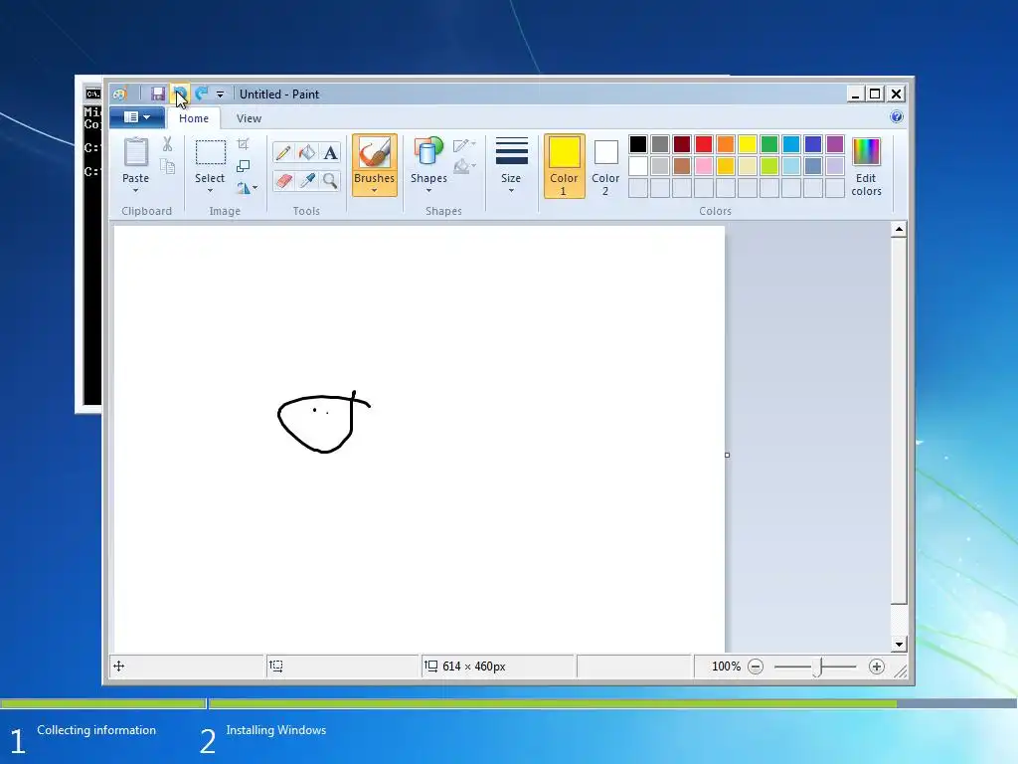Open the Rotate or flip dropdown
This screenshot has height=764, width=1018.
pos(247,188)
